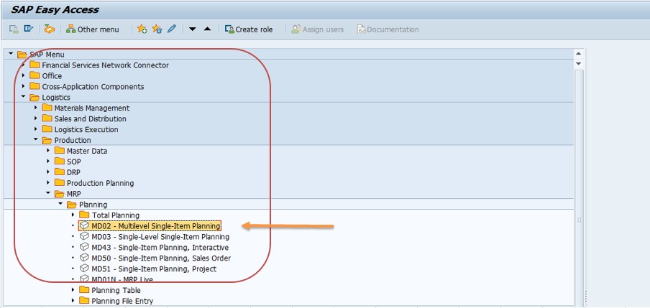Screen dimensions: 650x308
Task: Click the Add to favorites star icon
Action: pos(142,29)
